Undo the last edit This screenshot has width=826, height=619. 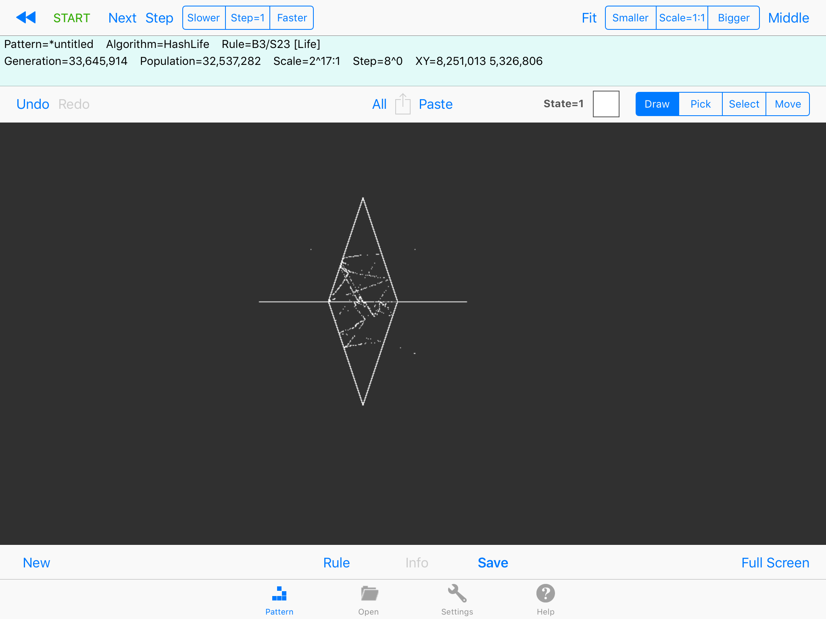tap(33, 104)
